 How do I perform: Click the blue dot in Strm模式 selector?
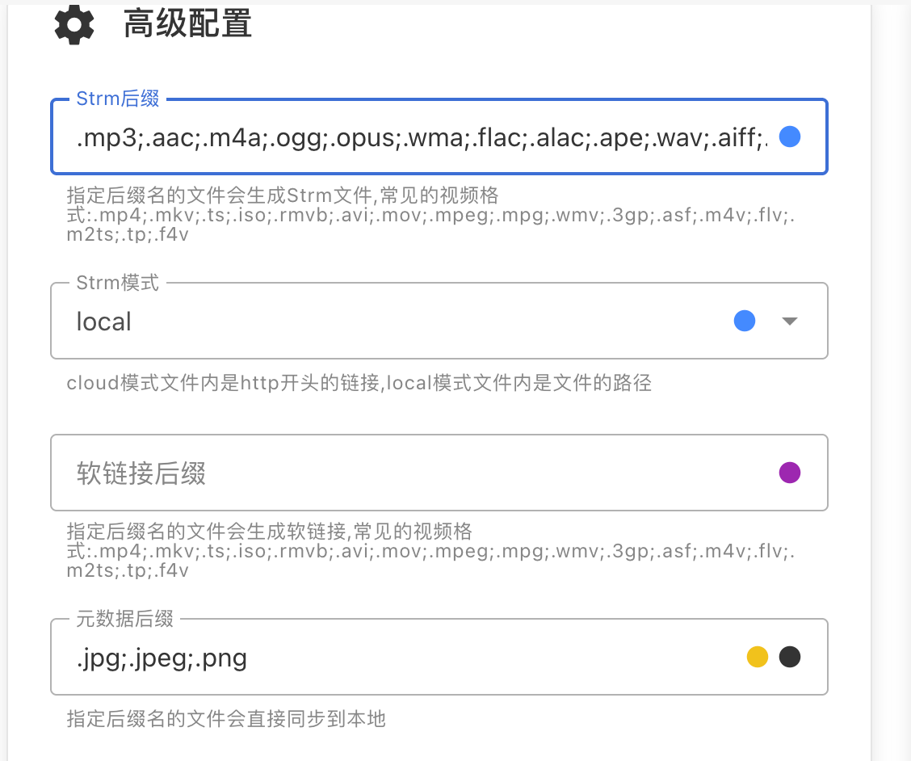[744, 322]
